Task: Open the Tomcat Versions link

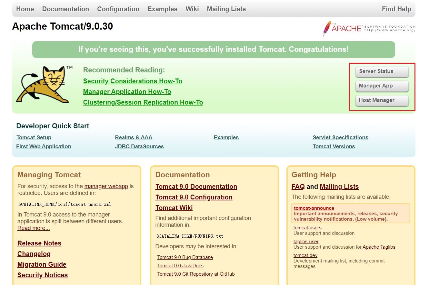Action: pos(334,146)
